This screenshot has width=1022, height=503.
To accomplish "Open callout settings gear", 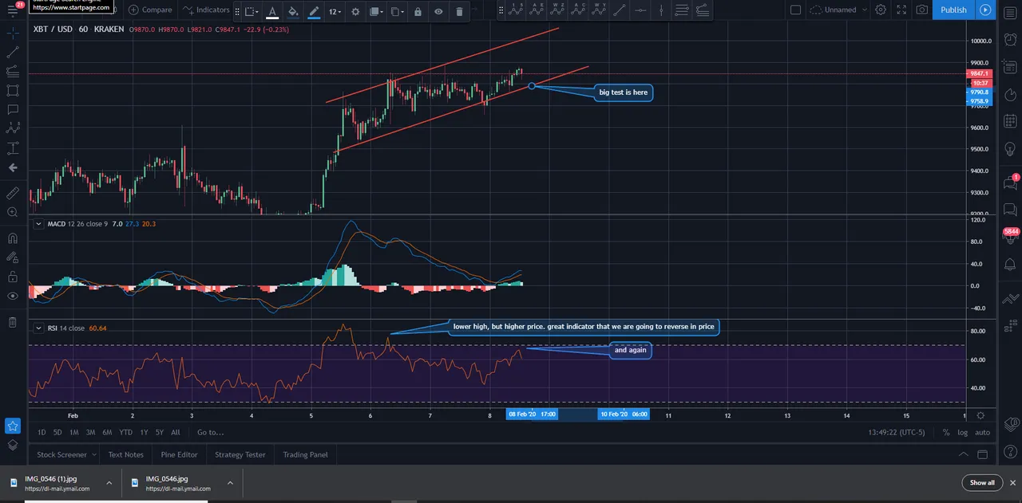I will coord(355,11).
